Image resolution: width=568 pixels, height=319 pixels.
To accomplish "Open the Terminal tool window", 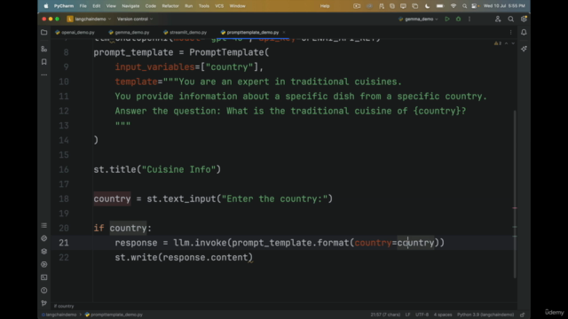I will click(43, 277).
